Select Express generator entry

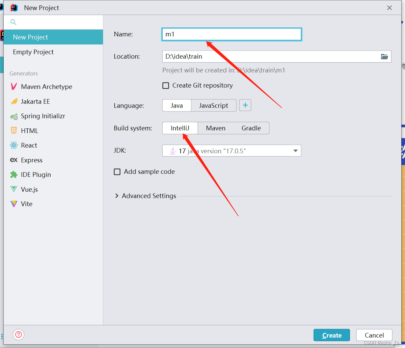click(53, 160)
